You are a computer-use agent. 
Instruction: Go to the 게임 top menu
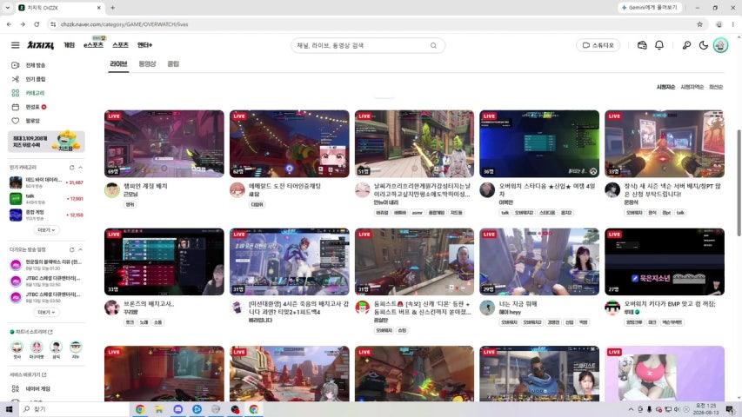click(69, 45)
